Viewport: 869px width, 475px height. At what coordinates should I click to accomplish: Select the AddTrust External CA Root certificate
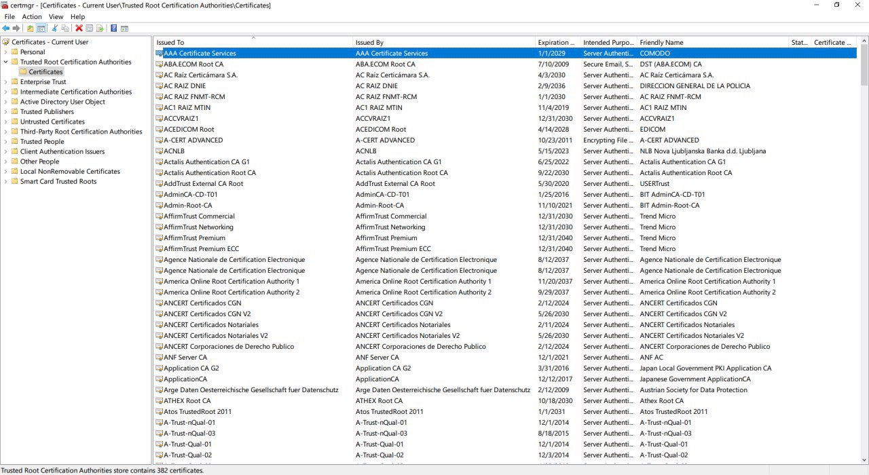203,183
